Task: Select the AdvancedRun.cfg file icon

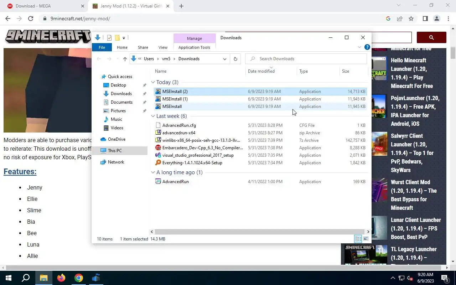Action: [x=158, y=125]
